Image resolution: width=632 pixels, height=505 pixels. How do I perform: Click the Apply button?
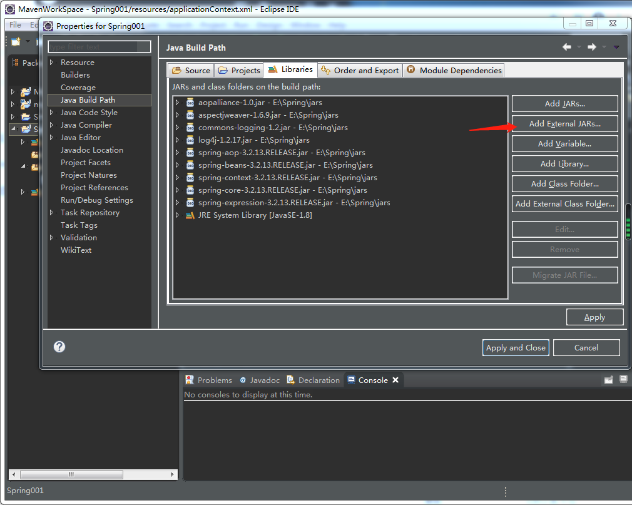tap(594, 317)
